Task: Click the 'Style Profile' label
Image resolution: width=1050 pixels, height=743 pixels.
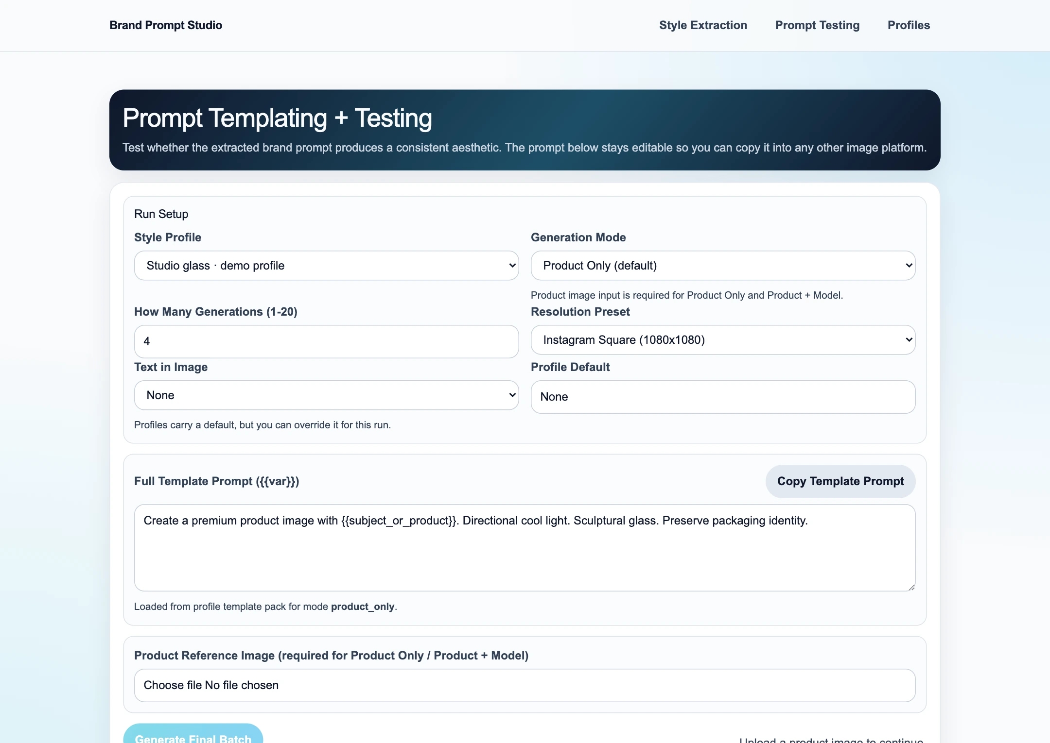Action: (x=168, y=237)
